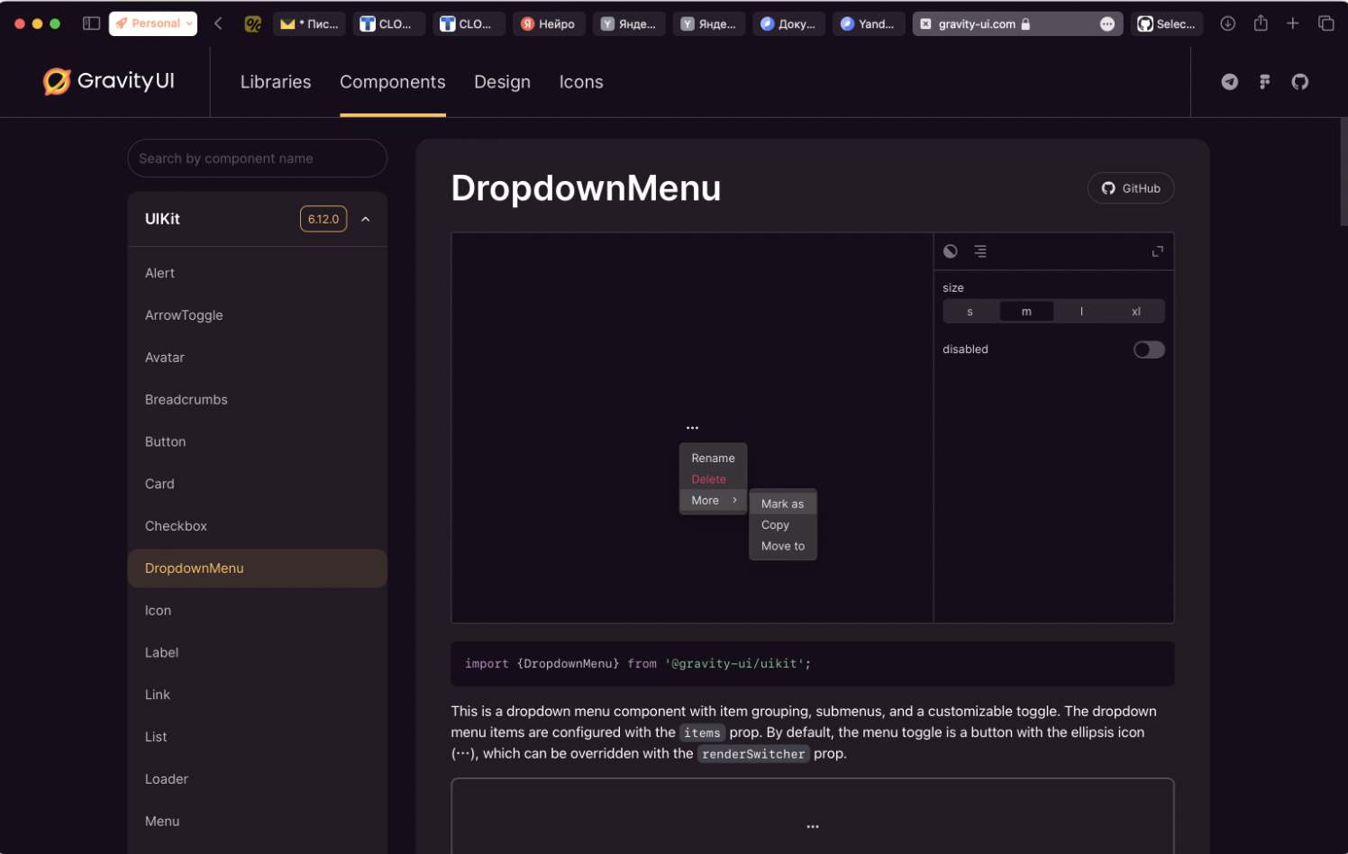The height and width of the screenshot is (854, 1348).
Task: Click the Gravity UI logo in the header
Action: [x=107, y=81]
